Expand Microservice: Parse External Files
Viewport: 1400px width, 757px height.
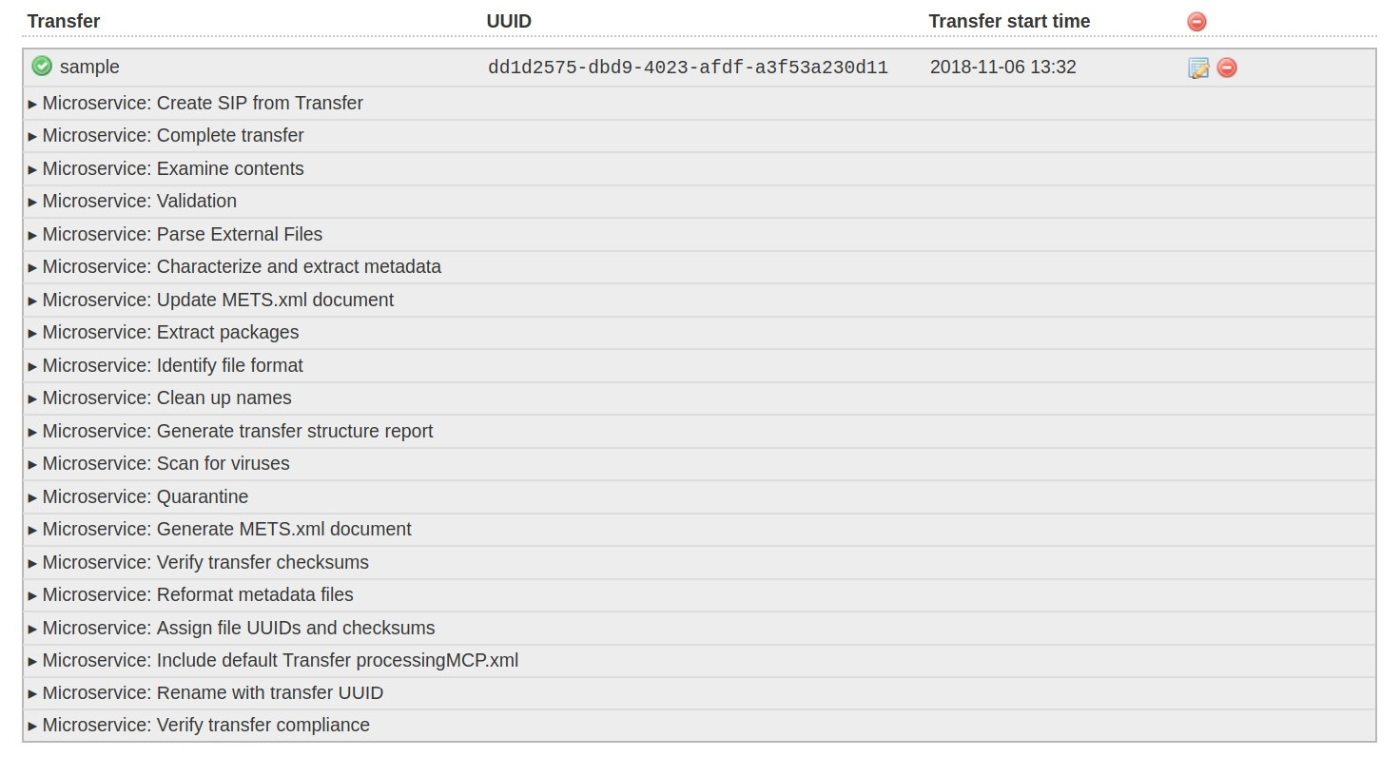[182, 234]
